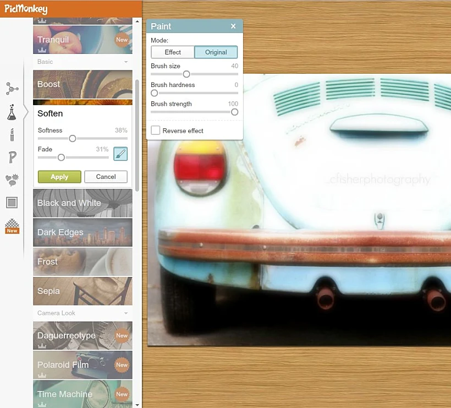Switch paint mode to Effect
Screen dimensions: 451x408
tap(173, 52)
